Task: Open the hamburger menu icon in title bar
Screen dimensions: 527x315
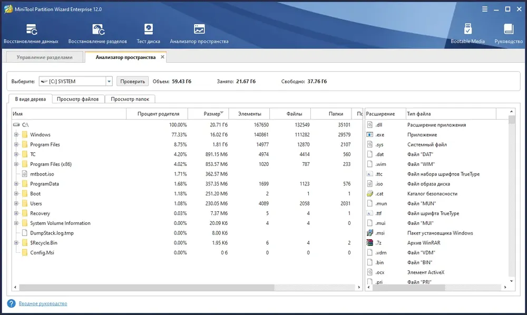Action: pos(484,9)
